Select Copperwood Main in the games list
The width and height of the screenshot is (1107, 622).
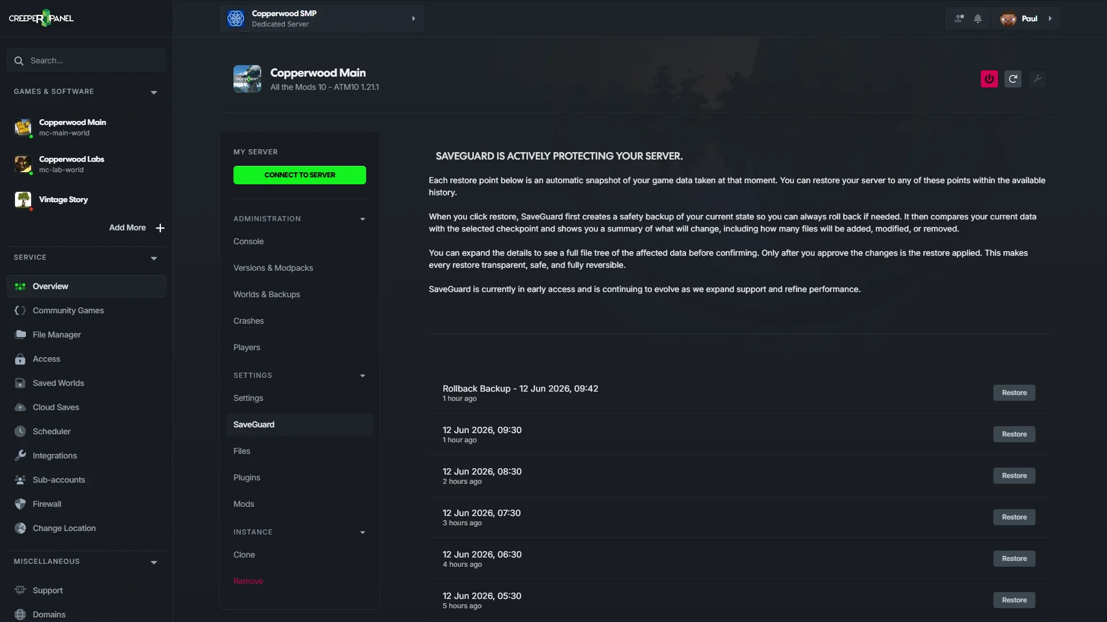[86, 127]
